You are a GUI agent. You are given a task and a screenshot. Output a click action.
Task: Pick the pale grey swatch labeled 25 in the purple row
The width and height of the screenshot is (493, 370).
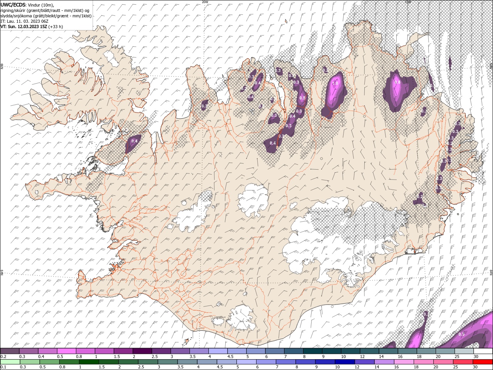pos(464,351)
